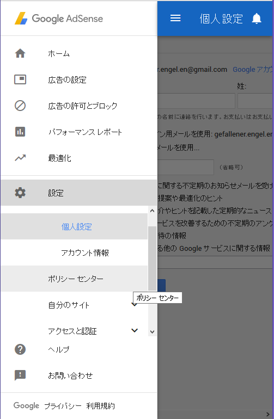Image resolution: width=274 pixels, height=419 pixels.
Task: Click the 姓 name input field
Action: pyautogui.click(x=255, y=101)
